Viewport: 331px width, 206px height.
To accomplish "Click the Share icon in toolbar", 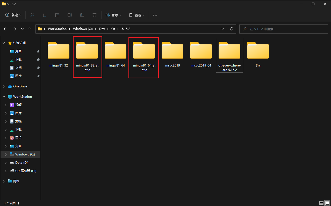I will point(82,15).
